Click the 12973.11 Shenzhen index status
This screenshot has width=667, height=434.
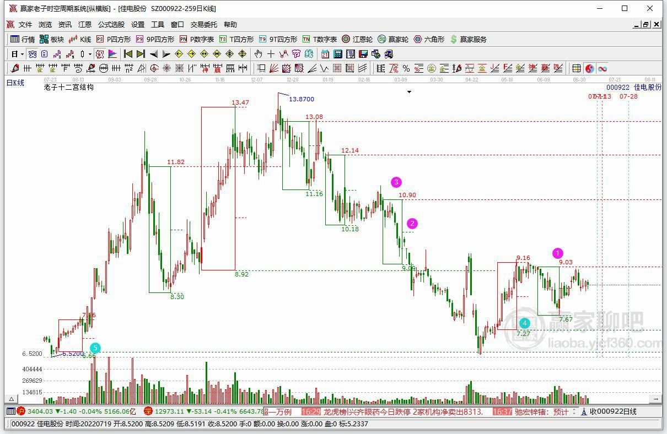click(x=169, y=411)
